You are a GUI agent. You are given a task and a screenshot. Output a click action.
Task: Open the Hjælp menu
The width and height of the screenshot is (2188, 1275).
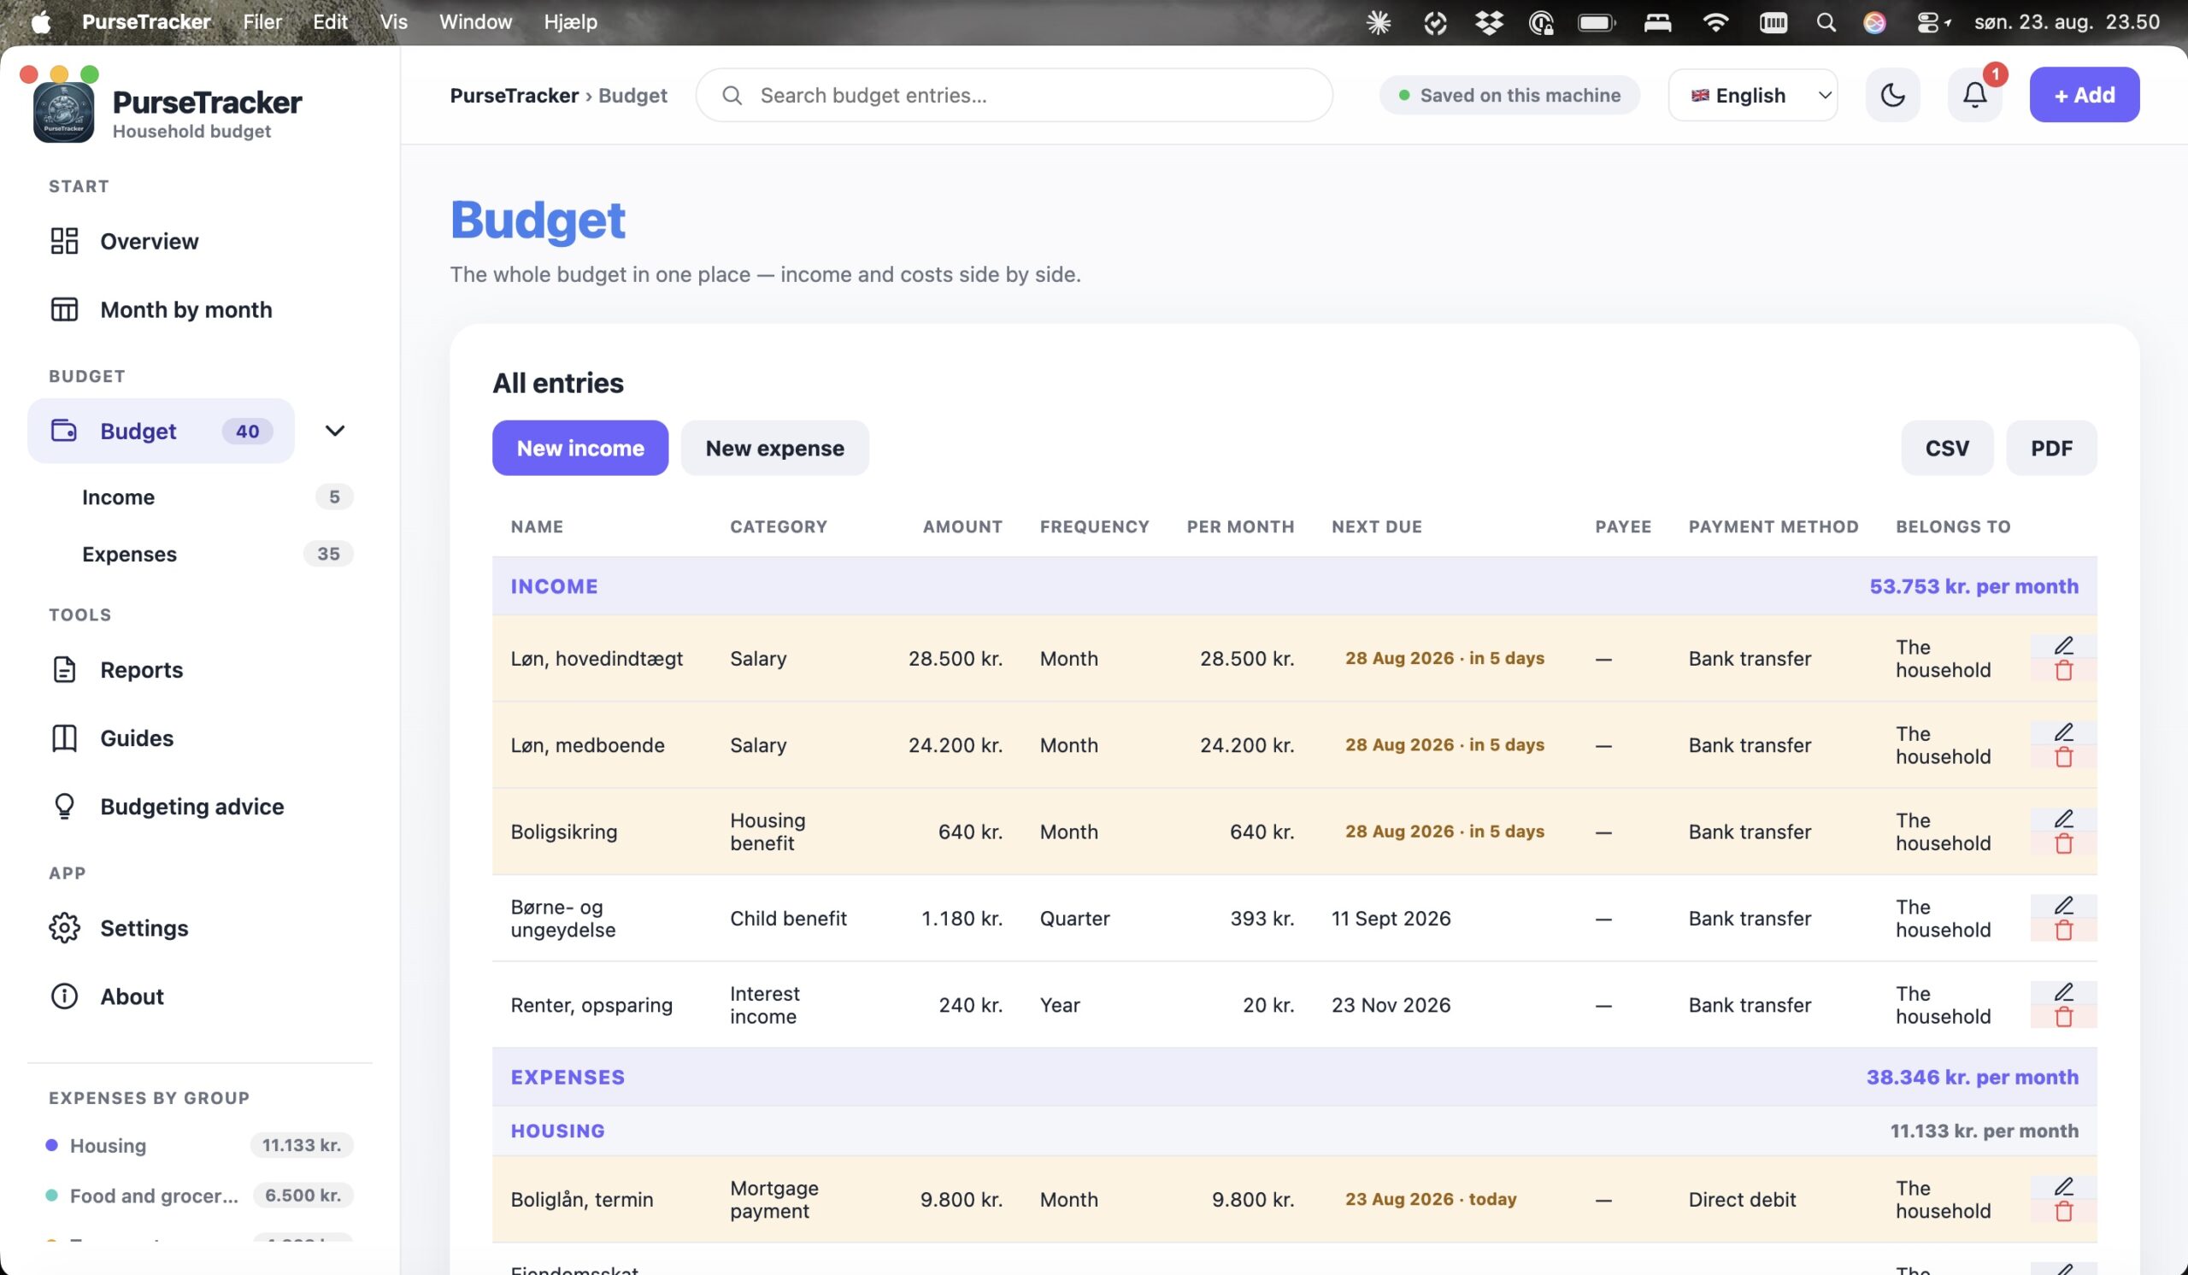(x=570, y=22)
